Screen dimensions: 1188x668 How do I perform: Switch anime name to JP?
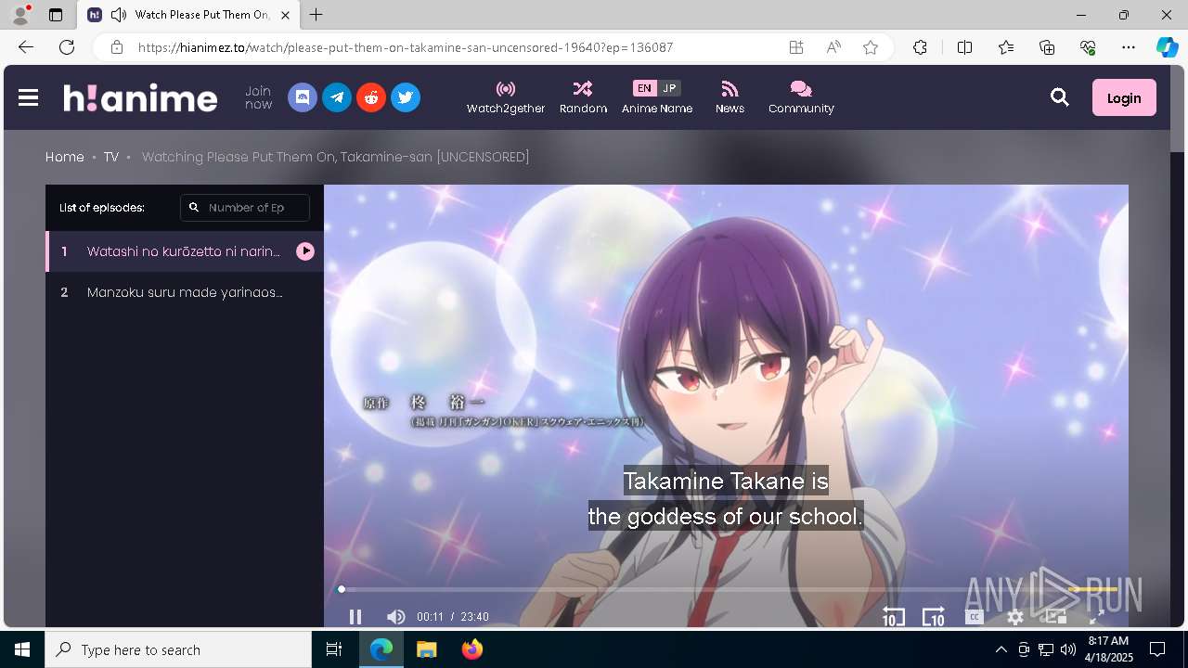[x=669, y=88]
